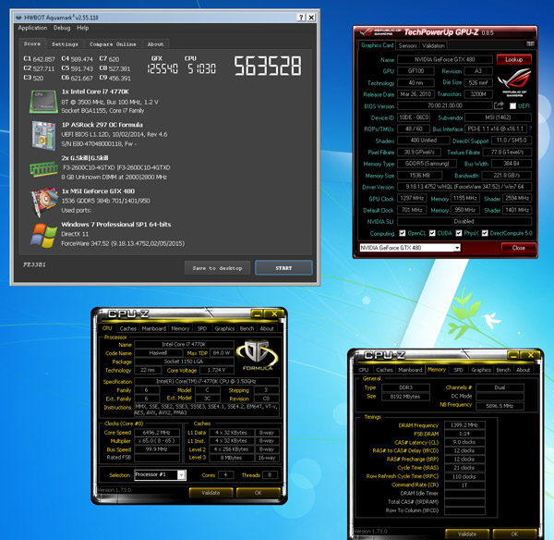Viewport: 554px width, 540px height.
Task: Click the Core Voltage value 1.724 V
Action: [217, 370]
